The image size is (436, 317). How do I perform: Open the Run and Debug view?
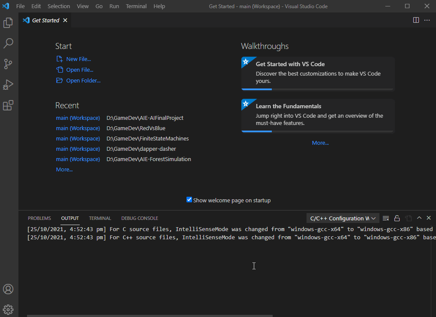tap(8, 85)
